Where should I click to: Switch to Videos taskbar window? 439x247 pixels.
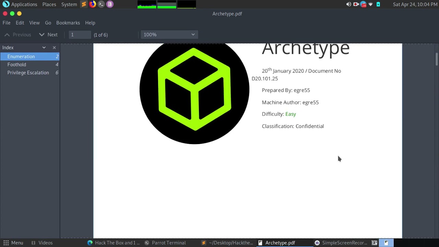pyautogui.click(x=42, y=243)
